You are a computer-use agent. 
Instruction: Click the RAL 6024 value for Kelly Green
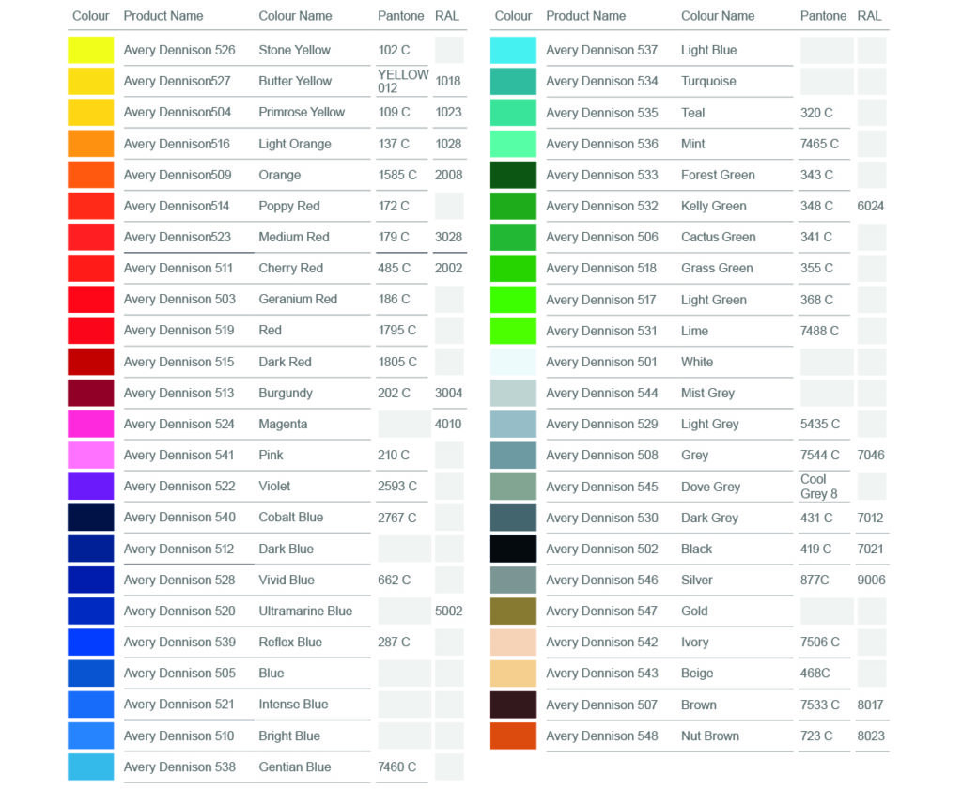point(870,206)
